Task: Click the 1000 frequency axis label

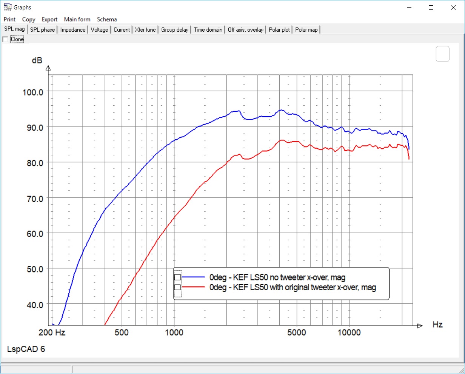Action: 174,332
